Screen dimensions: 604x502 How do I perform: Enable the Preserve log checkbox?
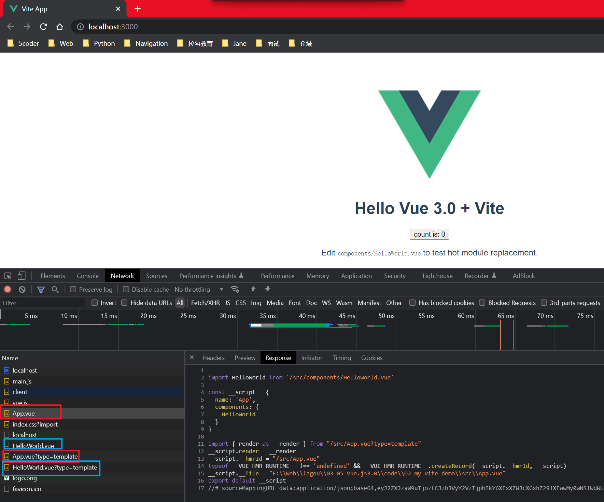coord(73,289)
